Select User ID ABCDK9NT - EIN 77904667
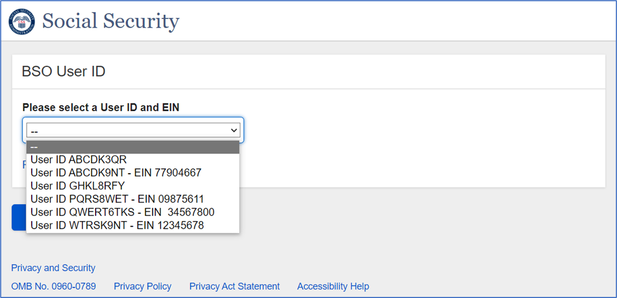617x298 pixels. coord(116,173)
